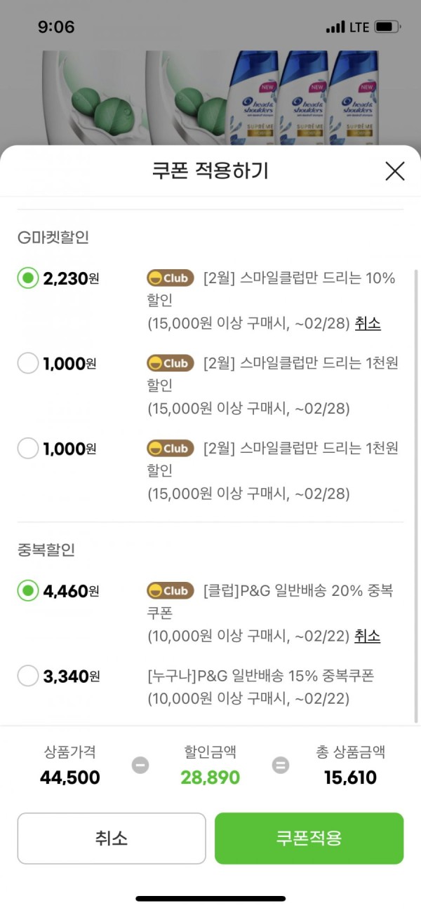Tap the equals circle icon before 총 상품금액
421x910 pixels.
point(281,765)
